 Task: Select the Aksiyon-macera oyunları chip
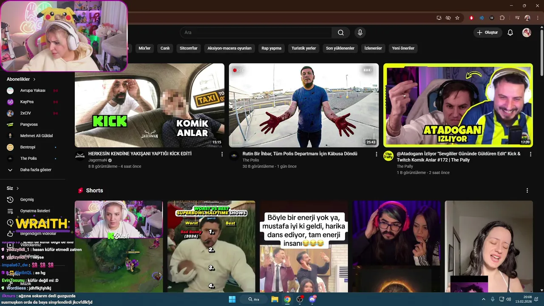(x=229, y=48)
